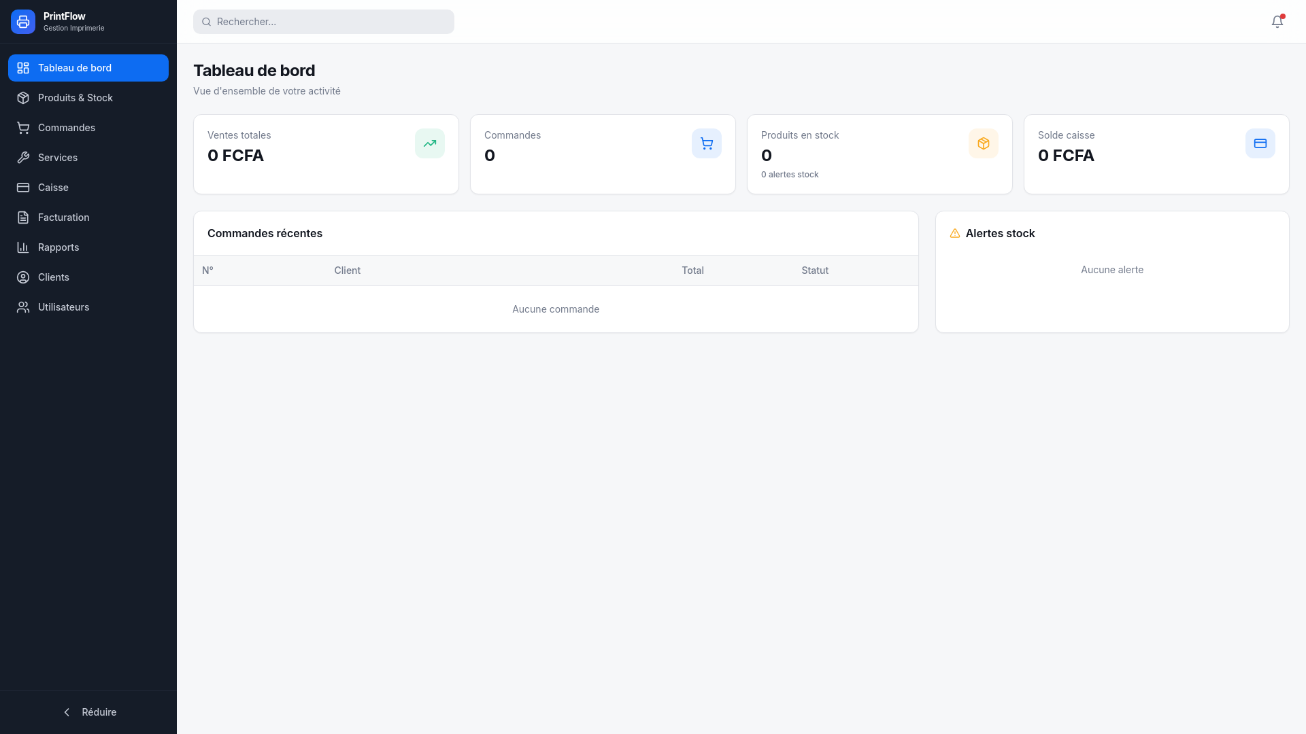
Task: Open the Services page
Action: [88, 158]
